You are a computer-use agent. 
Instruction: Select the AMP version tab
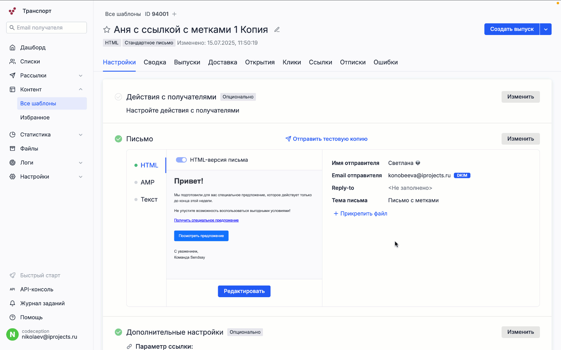click(x=147, y=182)
